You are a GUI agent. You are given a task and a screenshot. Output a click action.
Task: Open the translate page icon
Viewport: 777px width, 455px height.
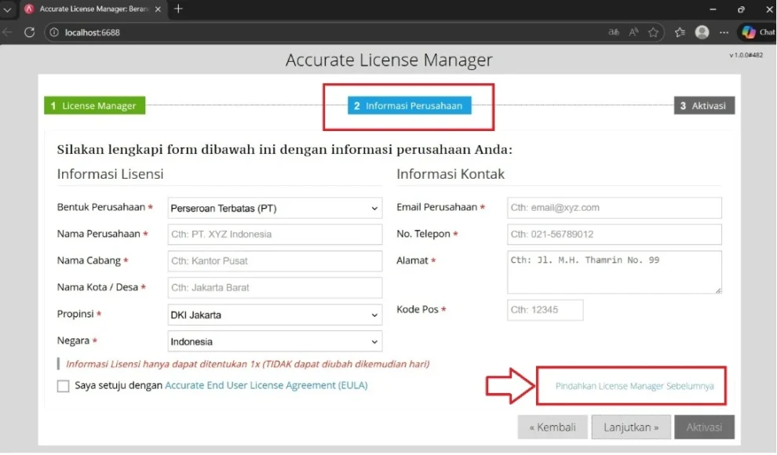coord(614,32)
